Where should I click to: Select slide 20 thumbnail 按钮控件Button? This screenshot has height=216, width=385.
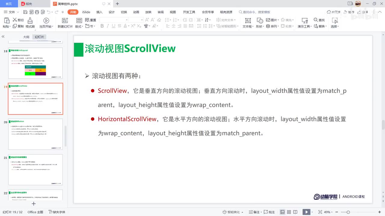[x=35, y=134]
